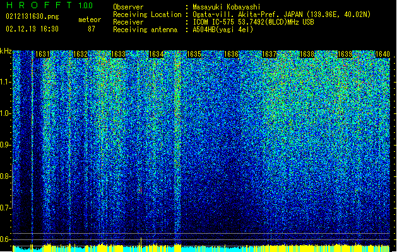The height and width of the screenshot is (252, 397).
Task: Click the 1.1 kHz axis label
Action: pyautogui.click(x=5, y=82)
